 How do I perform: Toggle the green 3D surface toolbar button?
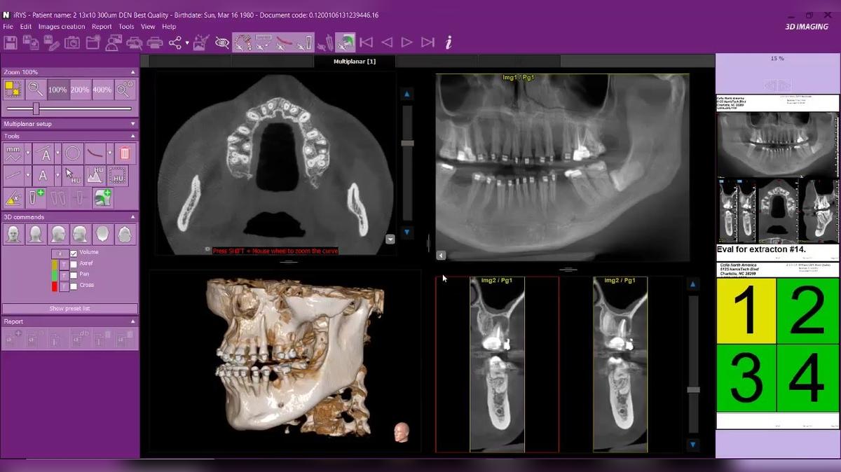point(345,43)
